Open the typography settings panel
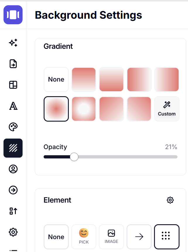188x252 pixels. 13,106
